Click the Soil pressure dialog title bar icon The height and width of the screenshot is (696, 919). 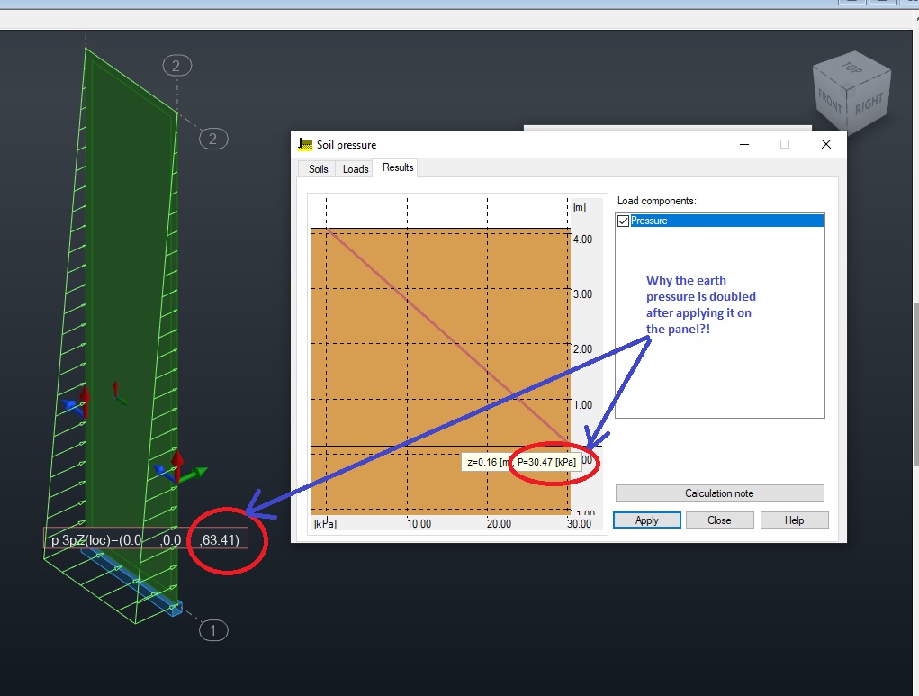[304, 144]
